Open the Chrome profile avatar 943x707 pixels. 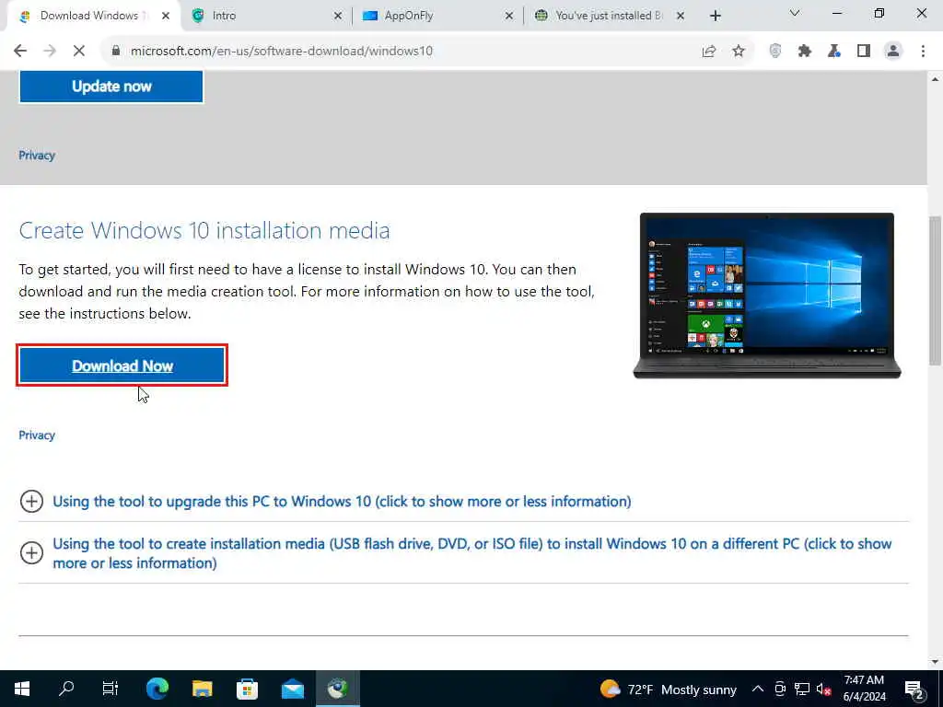click(x=893, y=52)
